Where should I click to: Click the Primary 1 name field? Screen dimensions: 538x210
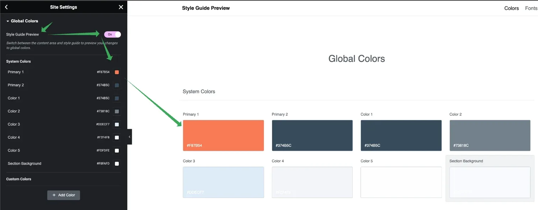16,72
